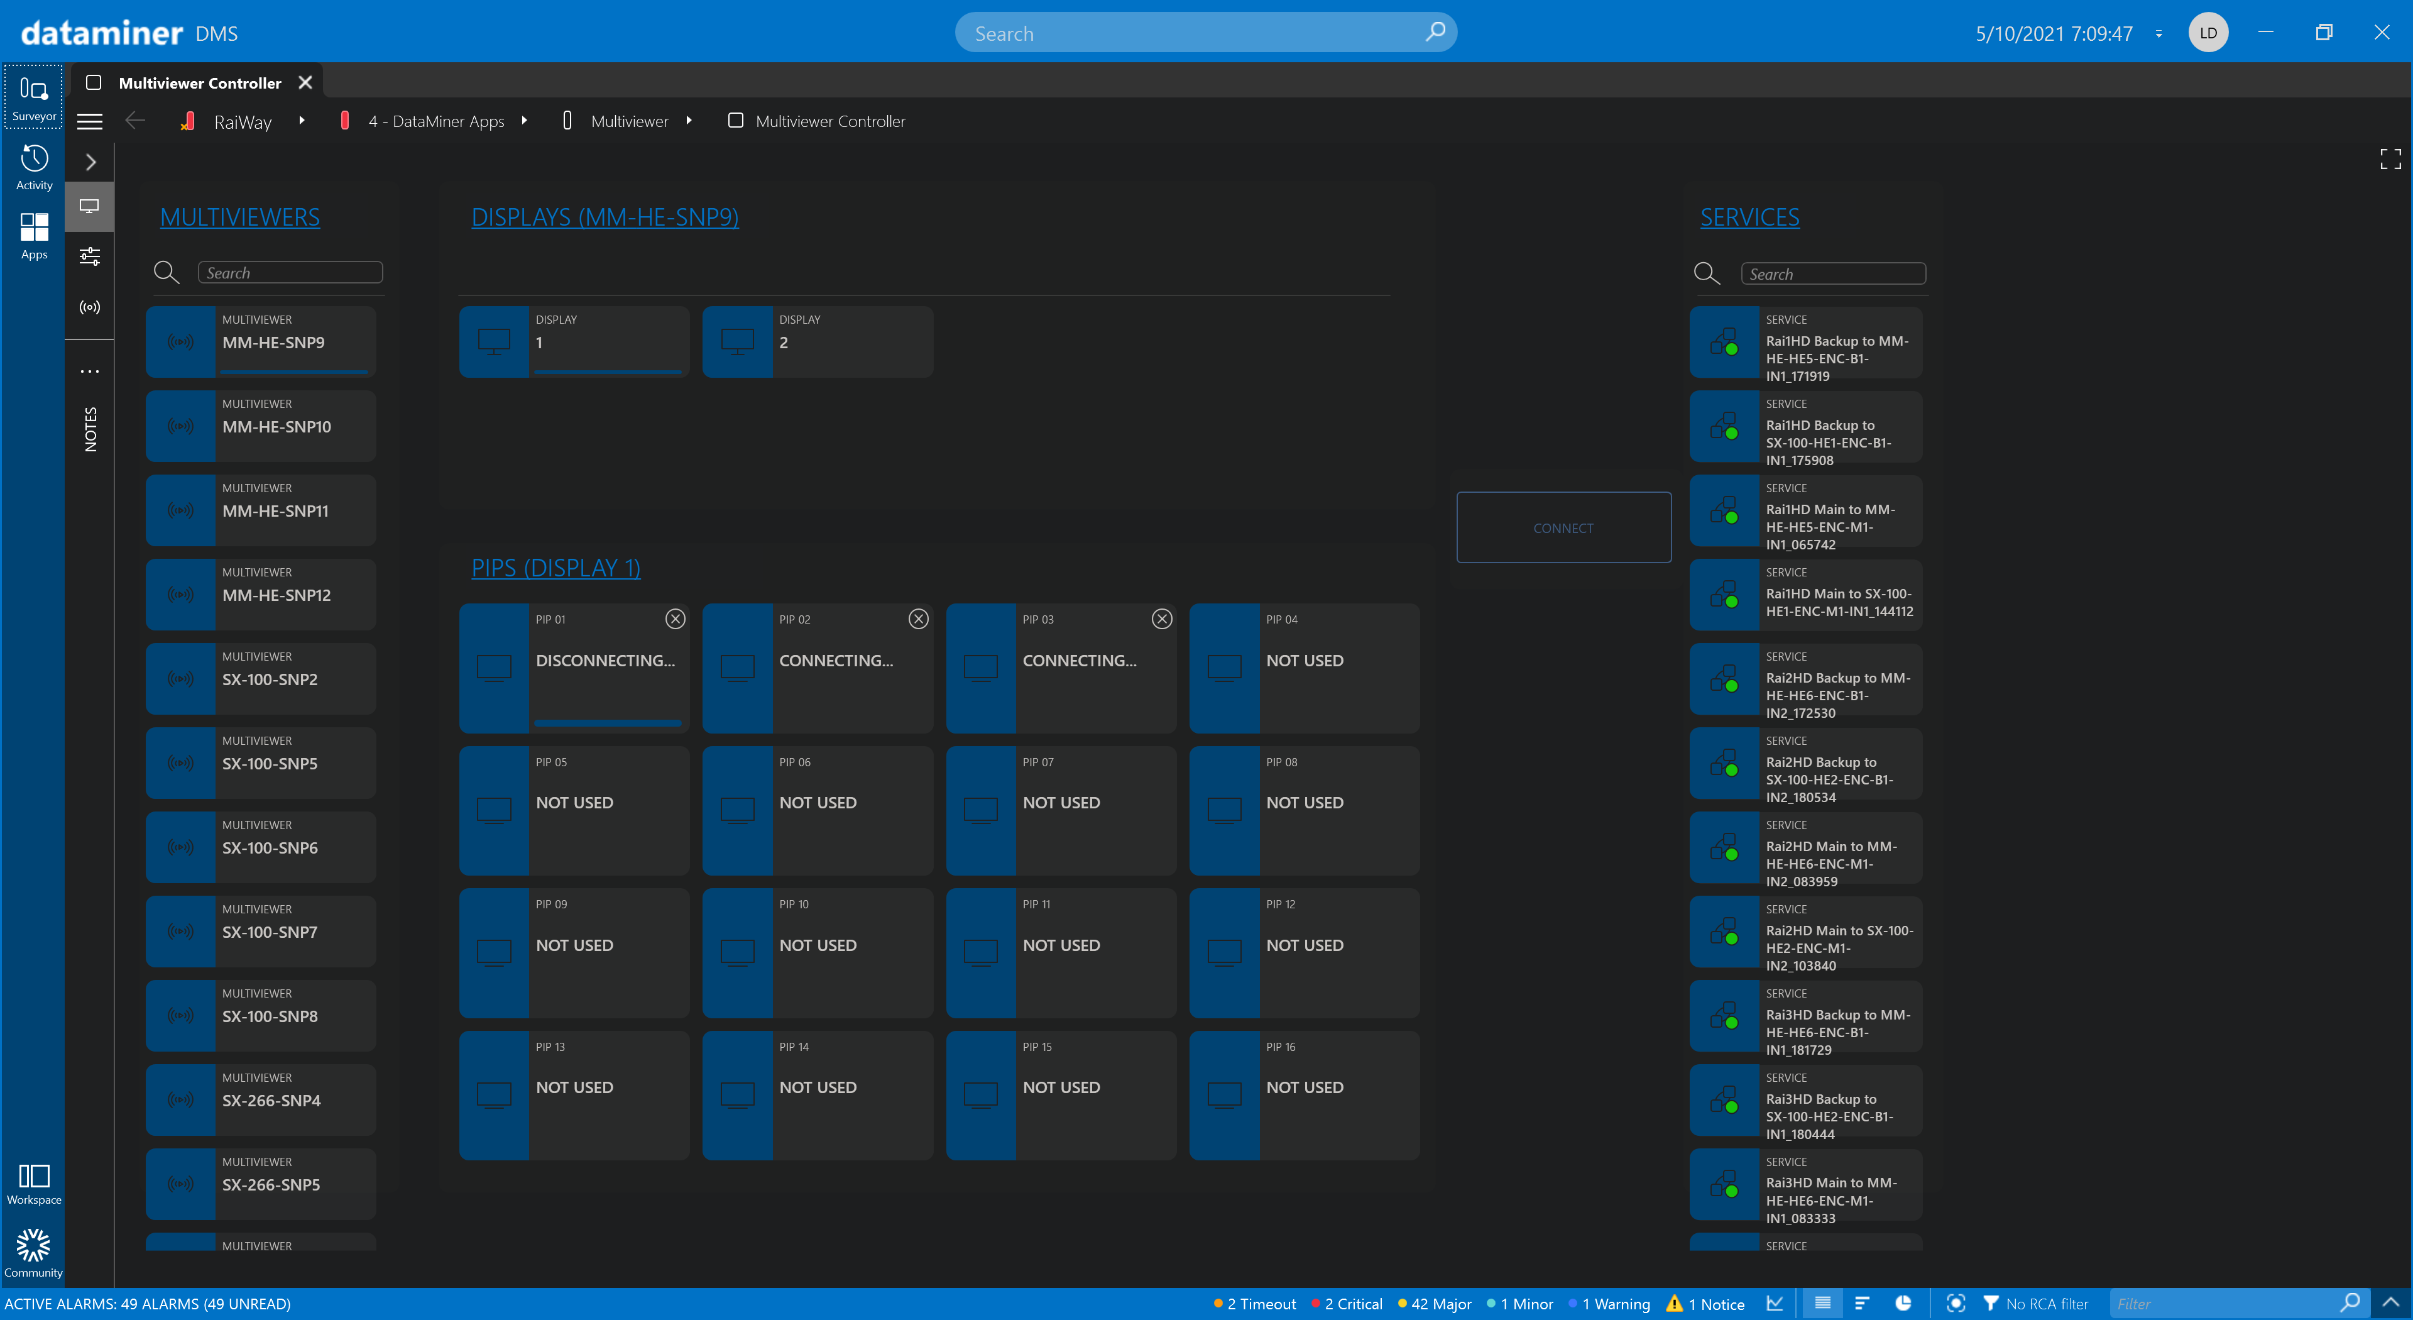Open the date time dropdown arrow
Screen dimensions: 2413x1320
click(2159, 34)
